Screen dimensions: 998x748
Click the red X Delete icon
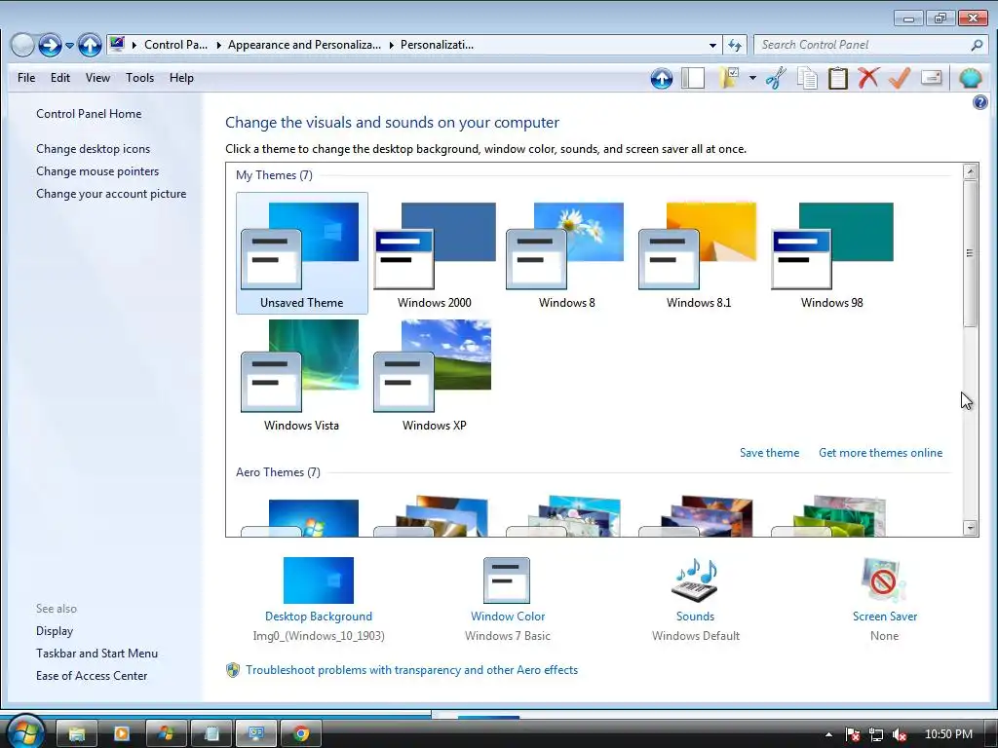click(868, 78)
